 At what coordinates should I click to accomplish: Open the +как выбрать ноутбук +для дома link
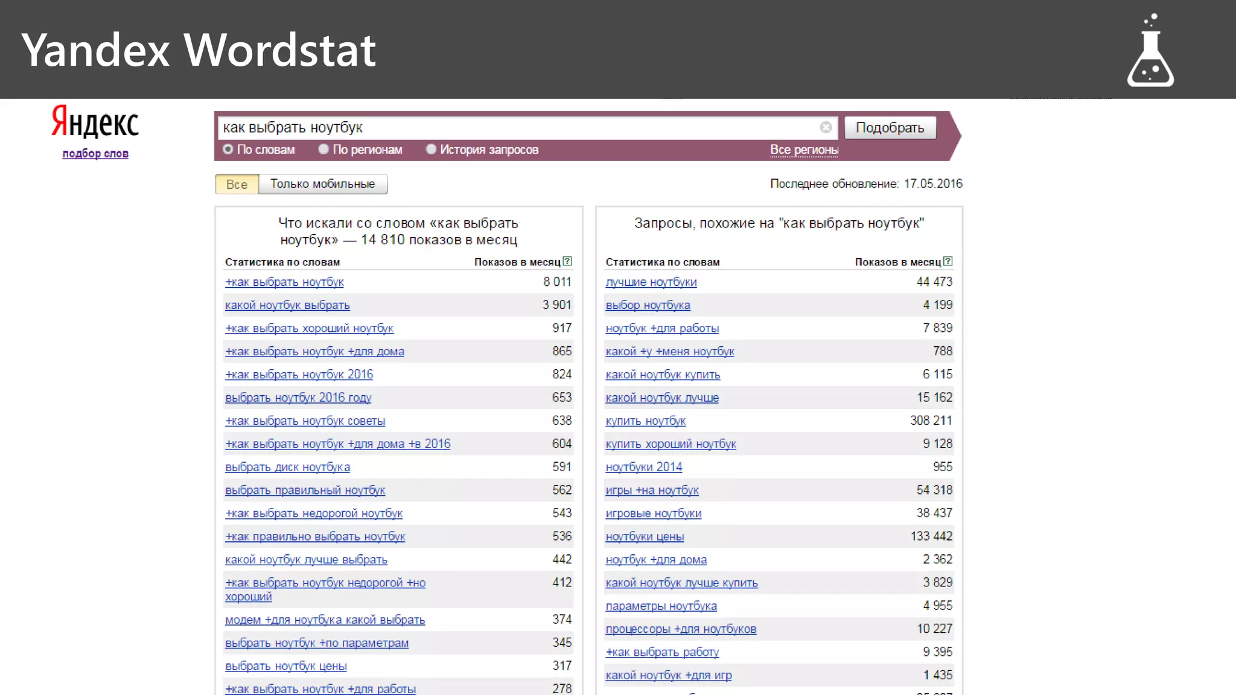pos(314,351)
